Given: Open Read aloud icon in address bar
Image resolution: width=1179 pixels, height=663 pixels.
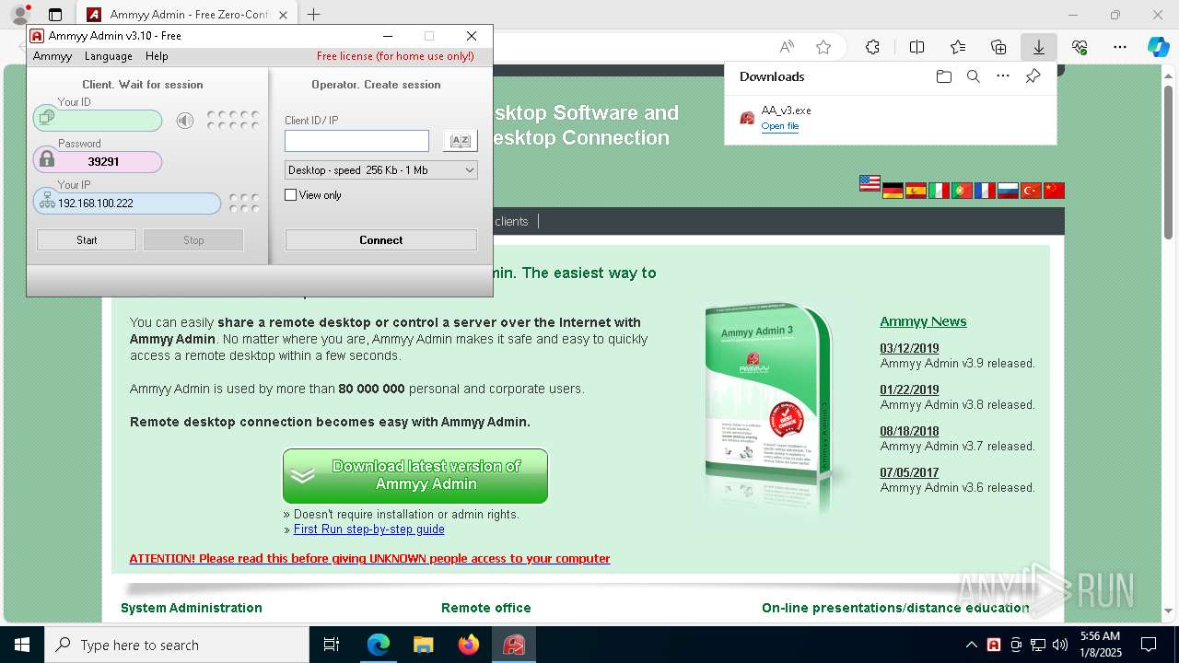Looking at the screenshot, I should [x=787, y=47].
